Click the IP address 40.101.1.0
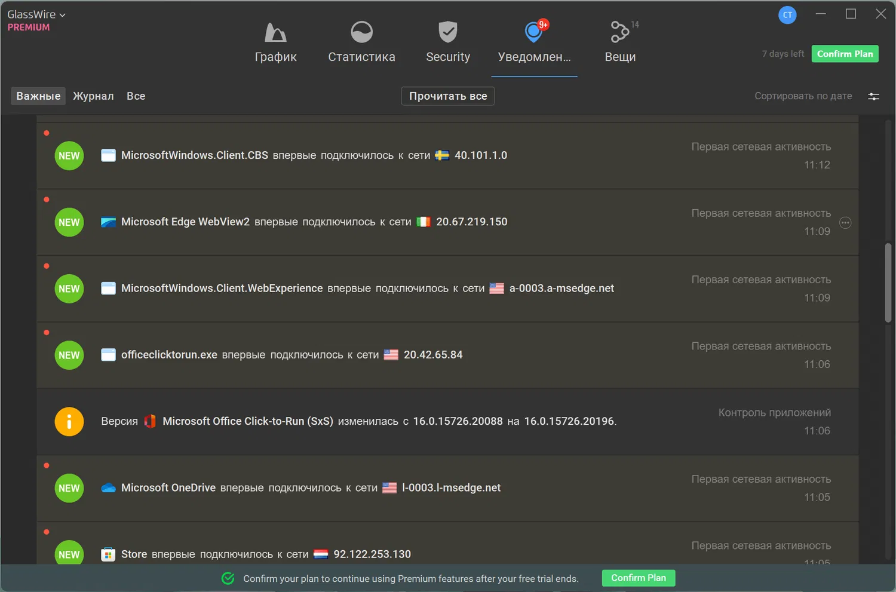 pyautogui.click(x=481, y=155)
